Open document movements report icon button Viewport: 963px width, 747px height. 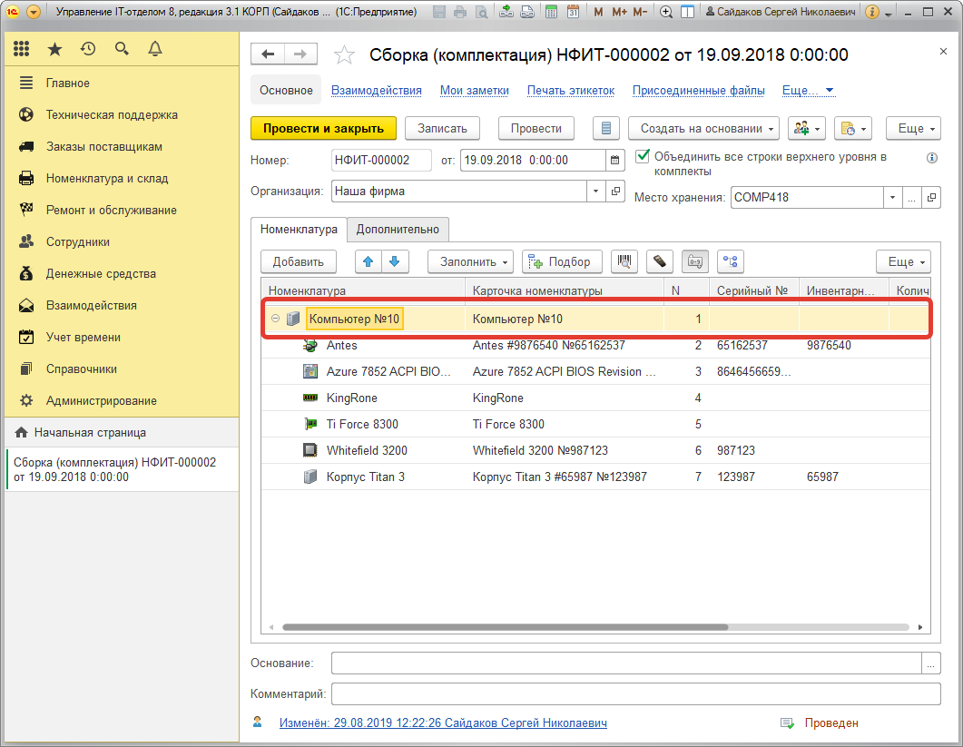(x=605, y=128)
